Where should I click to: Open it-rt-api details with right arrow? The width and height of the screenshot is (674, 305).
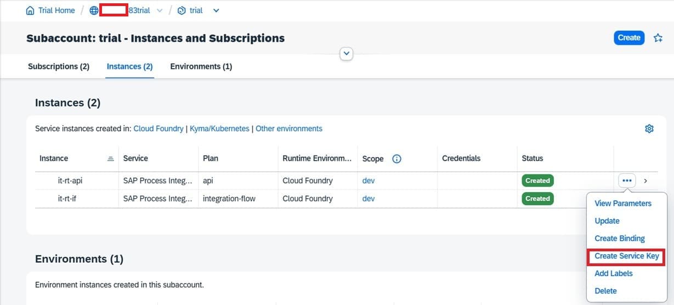tap(645, 181)
